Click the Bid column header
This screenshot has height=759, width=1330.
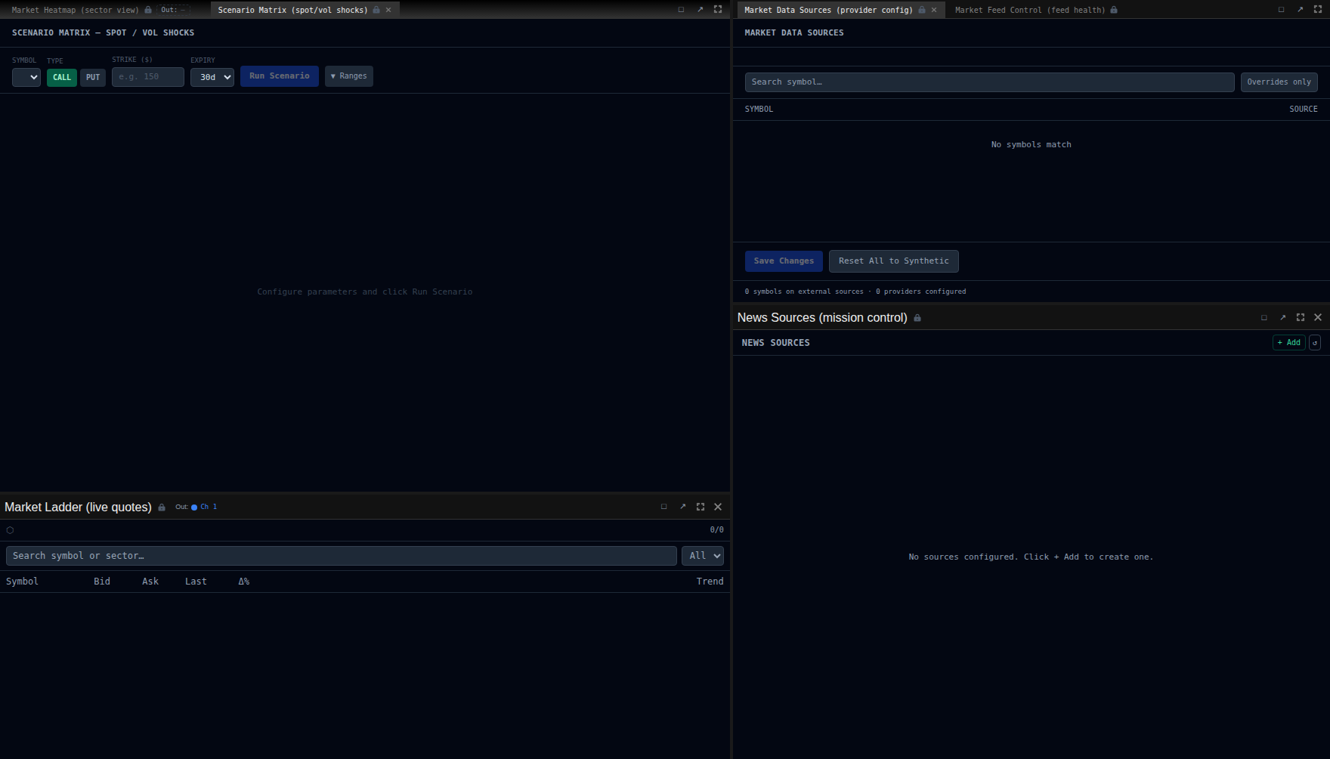[102, 582]
